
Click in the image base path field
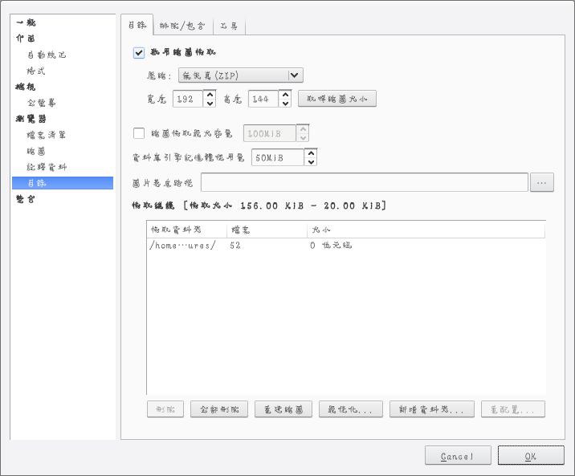pyautogui.click(x=364, y=183)
